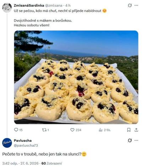Click the reply icon with 15 comments

coord(18,130)
